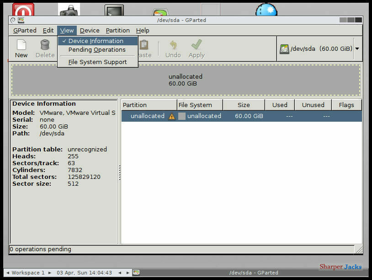Open the /dev/sda device dropdown arrow
This screenshot has width=372, height=280.
[357, 48]
